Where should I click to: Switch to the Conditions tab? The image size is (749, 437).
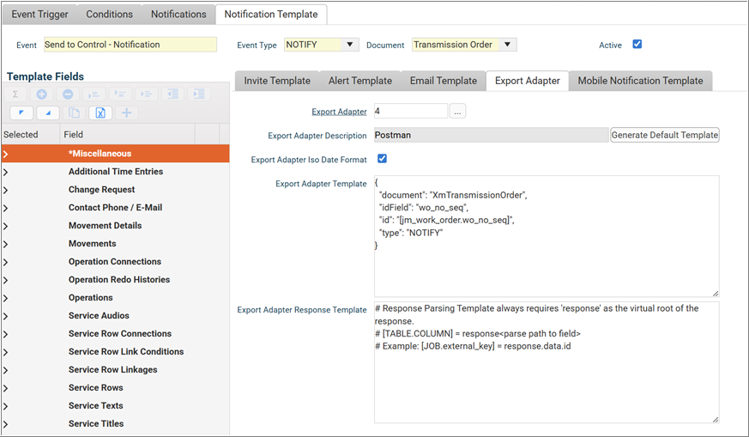click(109, 15)
